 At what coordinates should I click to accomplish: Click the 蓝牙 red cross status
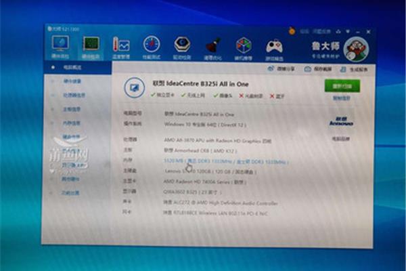(277, 96)
